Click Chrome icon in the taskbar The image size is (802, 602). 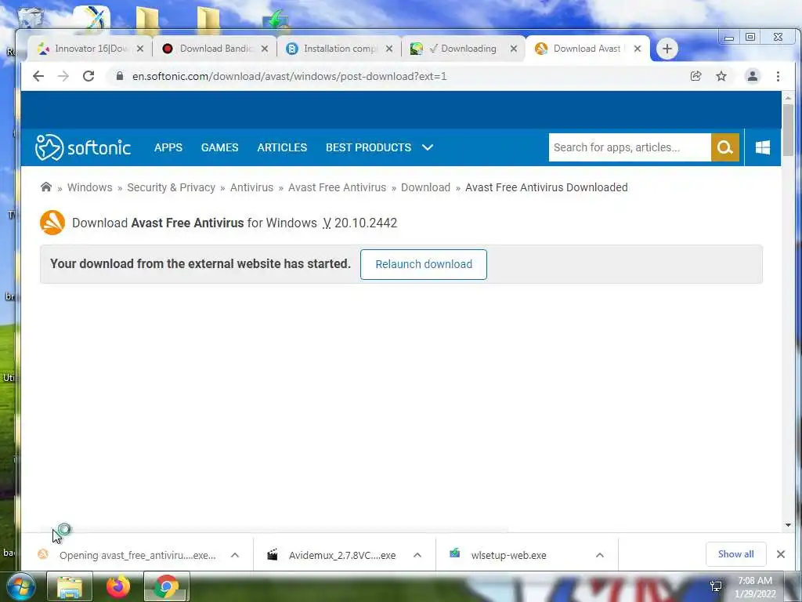[x=166, y=586]
